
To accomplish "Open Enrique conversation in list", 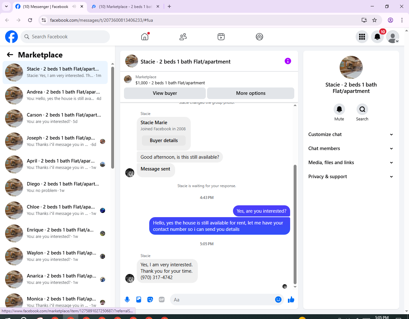I will (55, 233).
